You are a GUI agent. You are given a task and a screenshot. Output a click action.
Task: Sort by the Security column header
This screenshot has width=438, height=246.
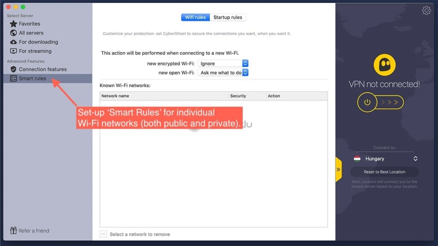click(247, 96)
